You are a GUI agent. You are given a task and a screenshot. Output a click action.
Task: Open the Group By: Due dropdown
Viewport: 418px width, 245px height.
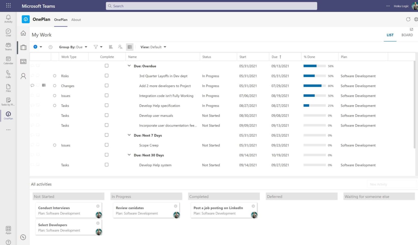[x=73, y=47]
